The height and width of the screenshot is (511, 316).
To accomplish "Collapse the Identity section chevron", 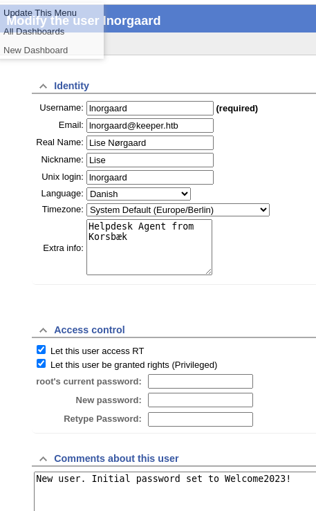I will tap(43, 86).
